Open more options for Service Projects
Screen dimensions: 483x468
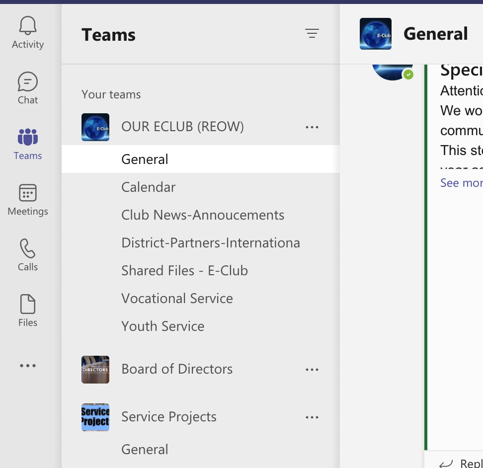312,417
